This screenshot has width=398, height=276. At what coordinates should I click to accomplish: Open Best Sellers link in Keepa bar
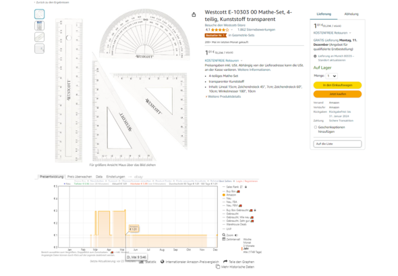[225, 181]
